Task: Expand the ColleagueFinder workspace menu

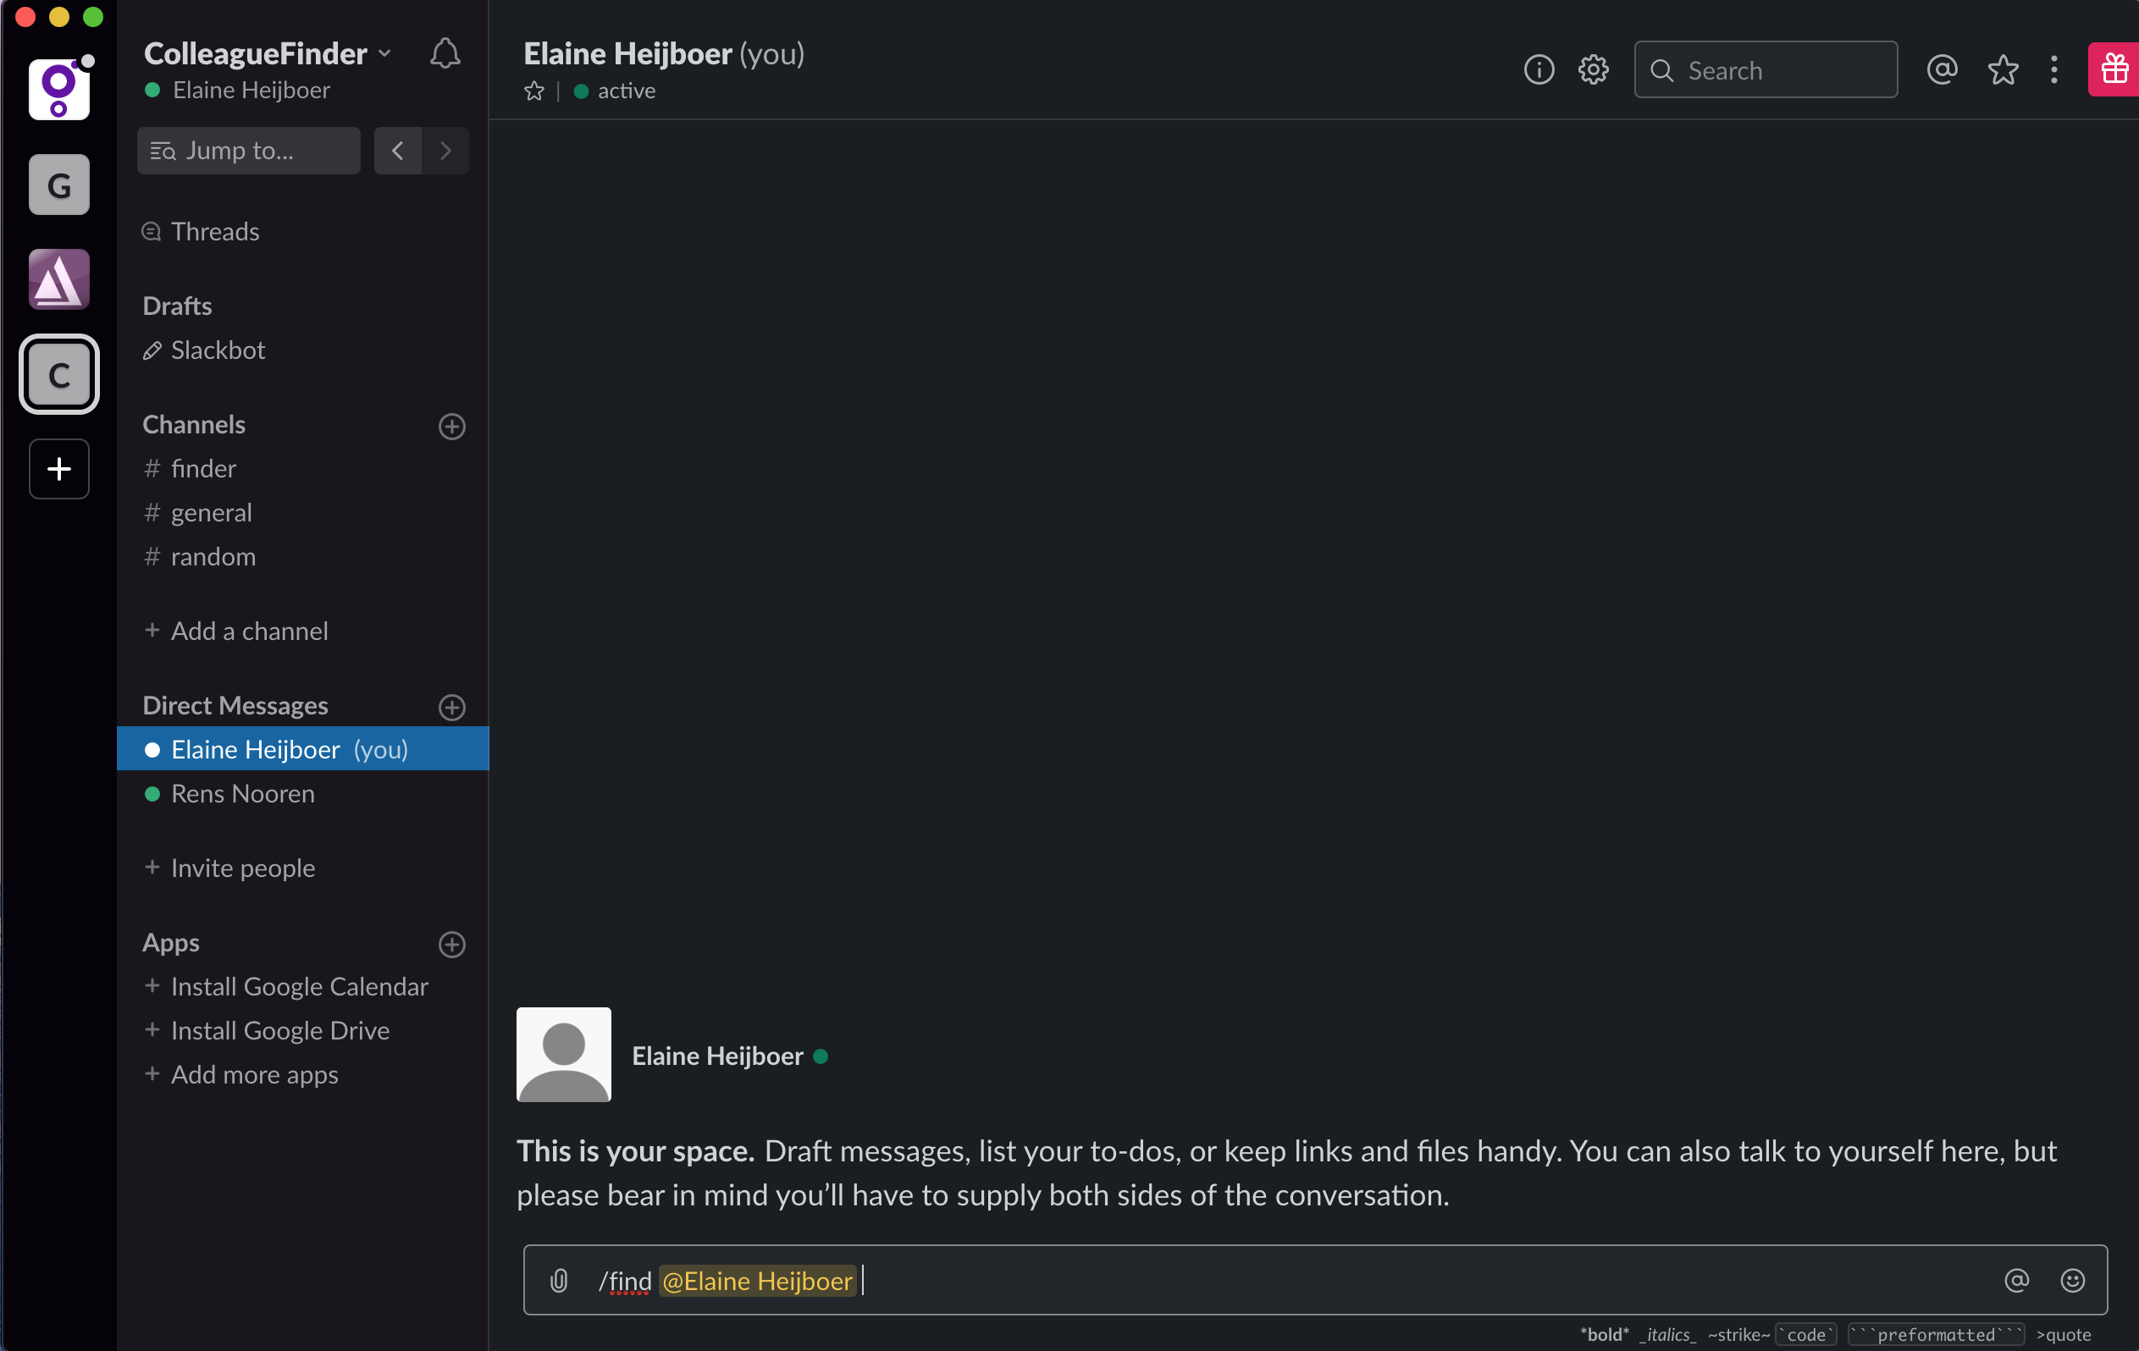Action: click(268, 53)
